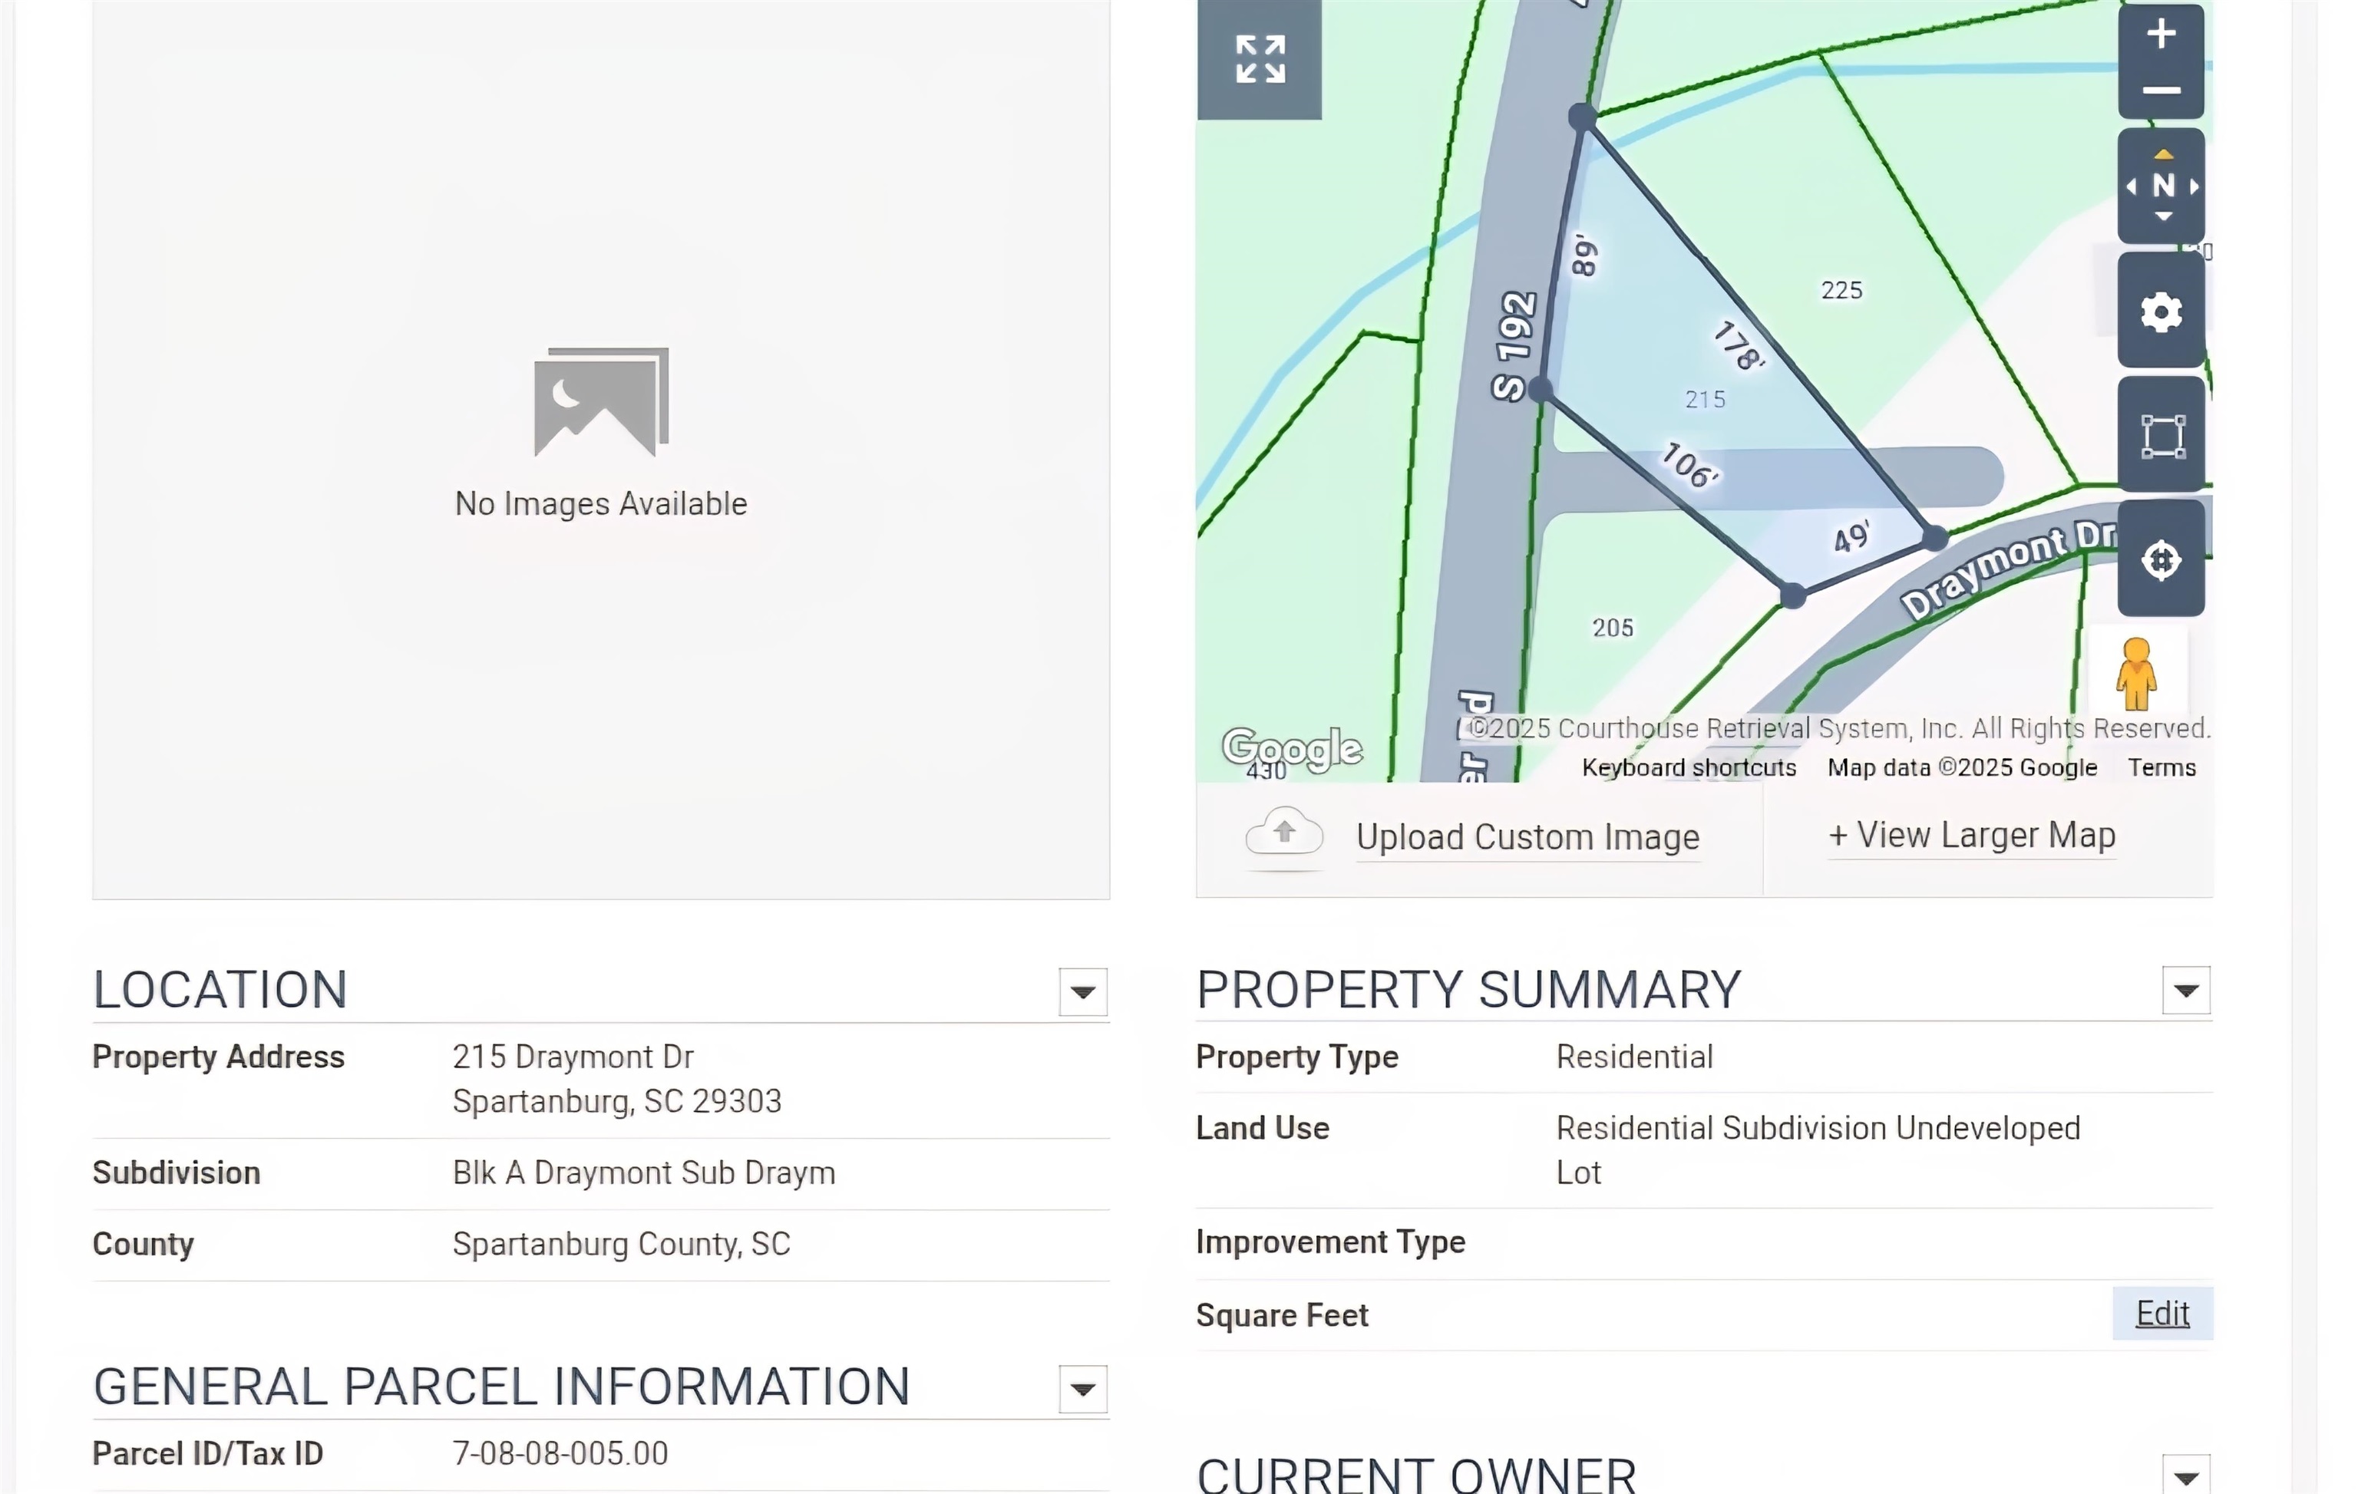
Task: Open Upload Custom Image link
Action: (x=1527, y=838)
